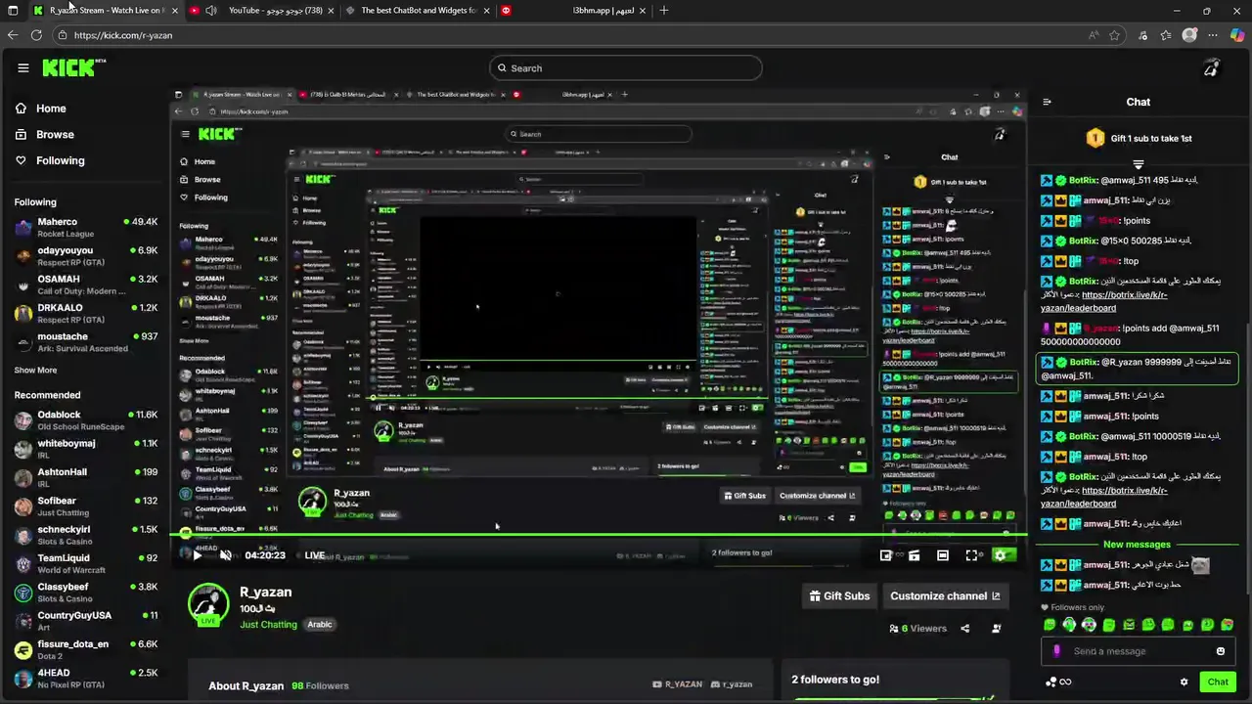Open Browse in the Kick sidebar
The height and width of the screenshot is (704, 1252).
point(55,134)
